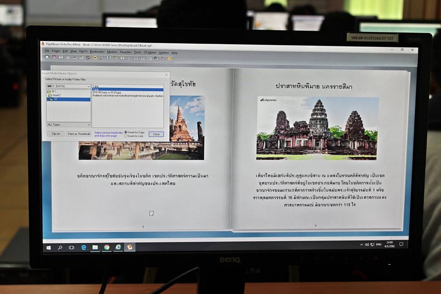Image resolution: width=441 pixels, height=294 pixels.
Task: Select the Insert As Link option
Action: tap(126, 136)
